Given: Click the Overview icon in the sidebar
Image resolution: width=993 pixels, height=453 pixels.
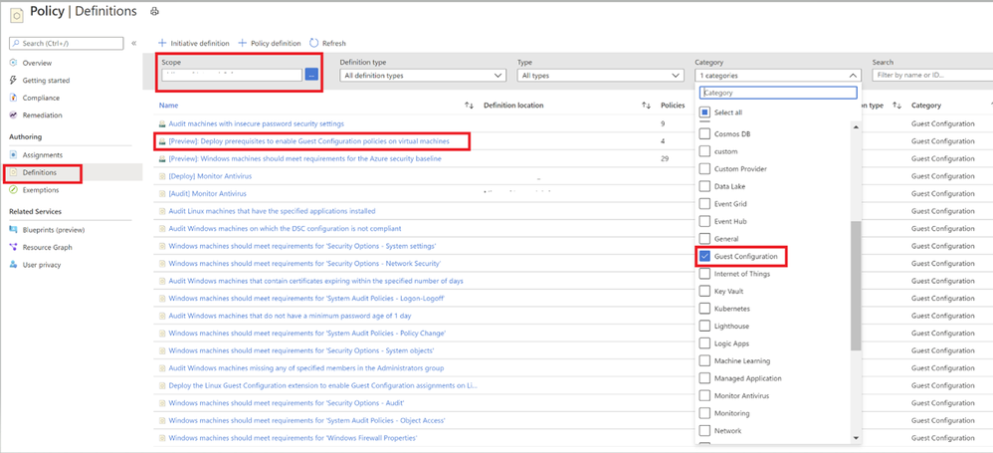Looking at the screenshot, I should [x=13, y=63].
